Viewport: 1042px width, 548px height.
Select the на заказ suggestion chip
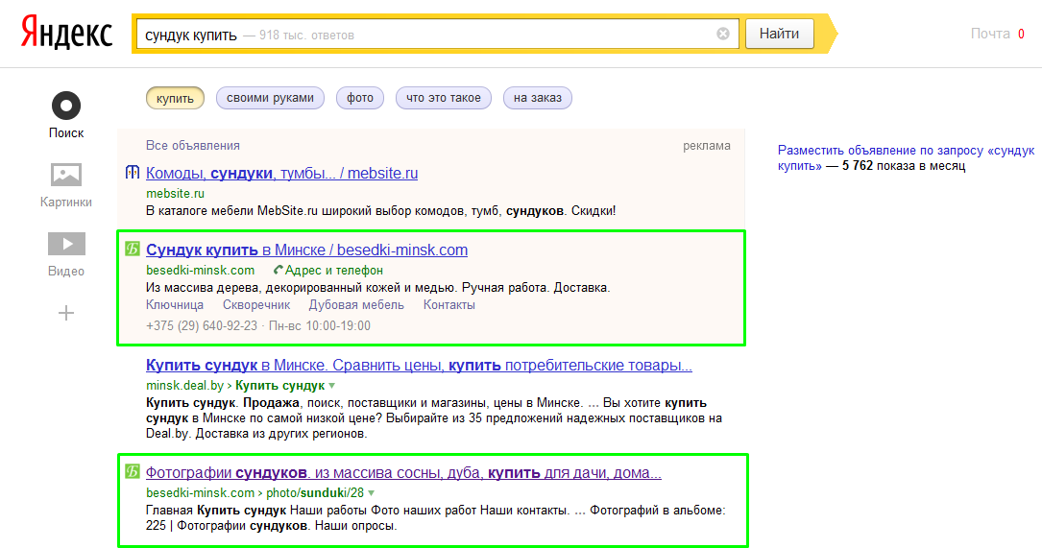tap(538, 98)
